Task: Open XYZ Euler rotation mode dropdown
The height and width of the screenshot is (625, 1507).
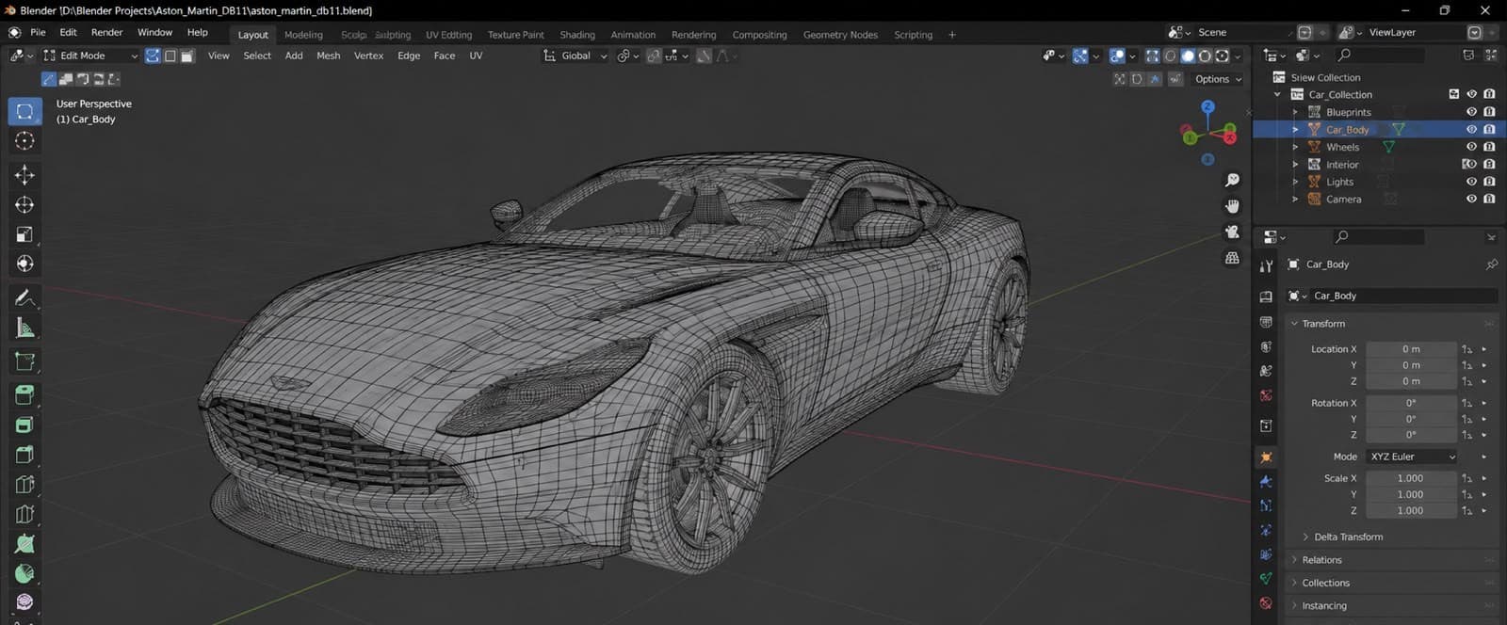Action: click(x=1412, y=457)
